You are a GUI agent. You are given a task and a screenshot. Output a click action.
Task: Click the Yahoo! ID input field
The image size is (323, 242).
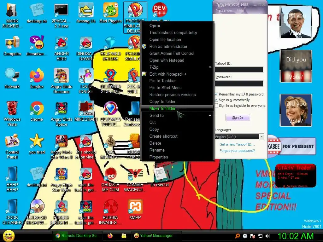tap(239, 70)
